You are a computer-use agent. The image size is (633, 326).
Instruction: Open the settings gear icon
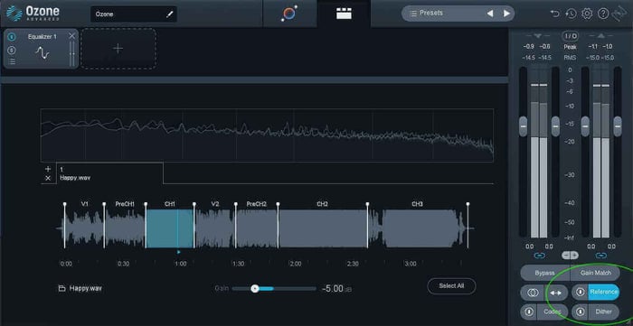click(x=587, y=14)
